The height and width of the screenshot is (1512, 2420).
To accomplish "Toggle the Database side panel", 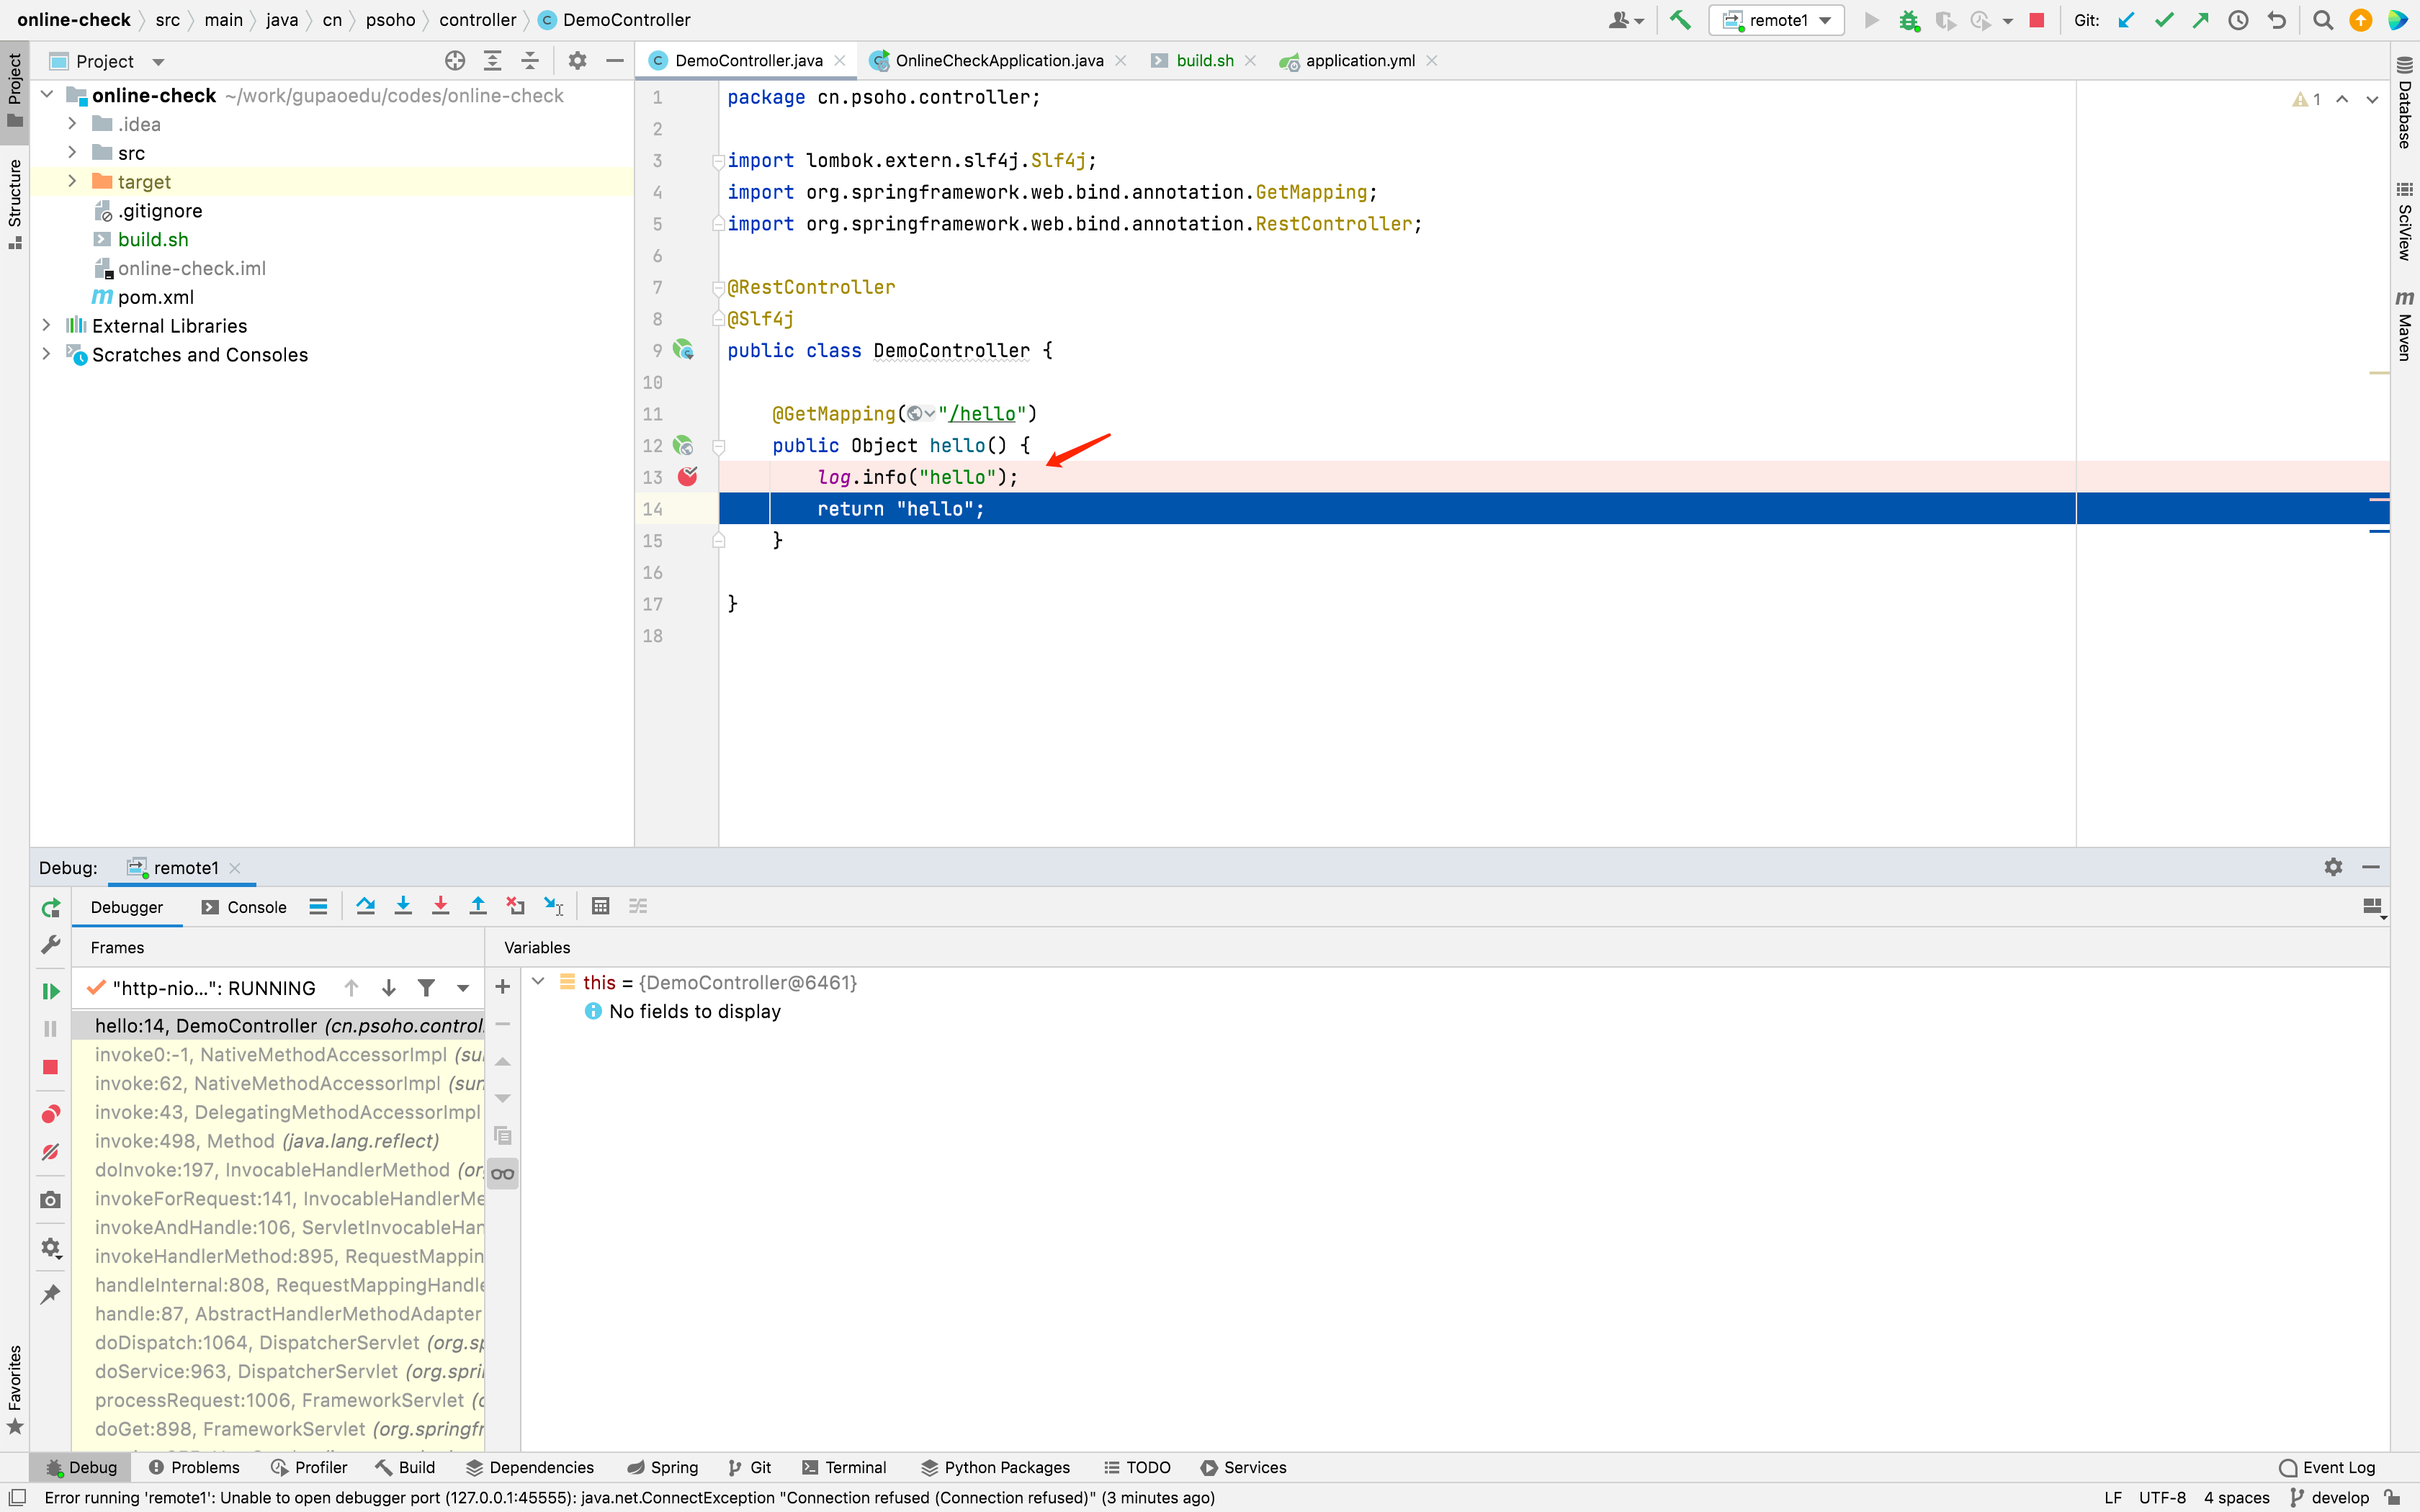I will 2405,104.
